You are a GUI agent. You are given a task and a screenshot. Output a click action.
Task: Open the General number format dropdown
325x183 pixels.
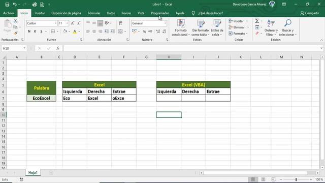pos(165,23)
